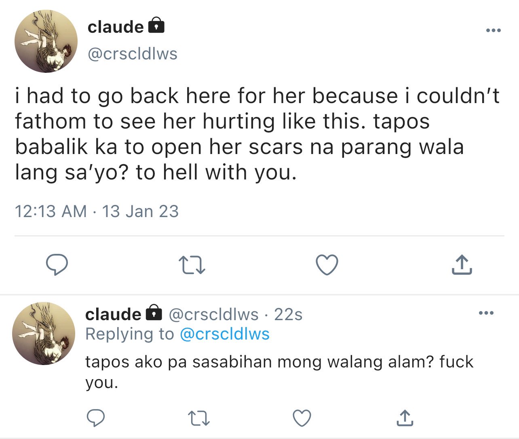Open the @crscldlws handle under the main tweet's name

click(133, 54)
